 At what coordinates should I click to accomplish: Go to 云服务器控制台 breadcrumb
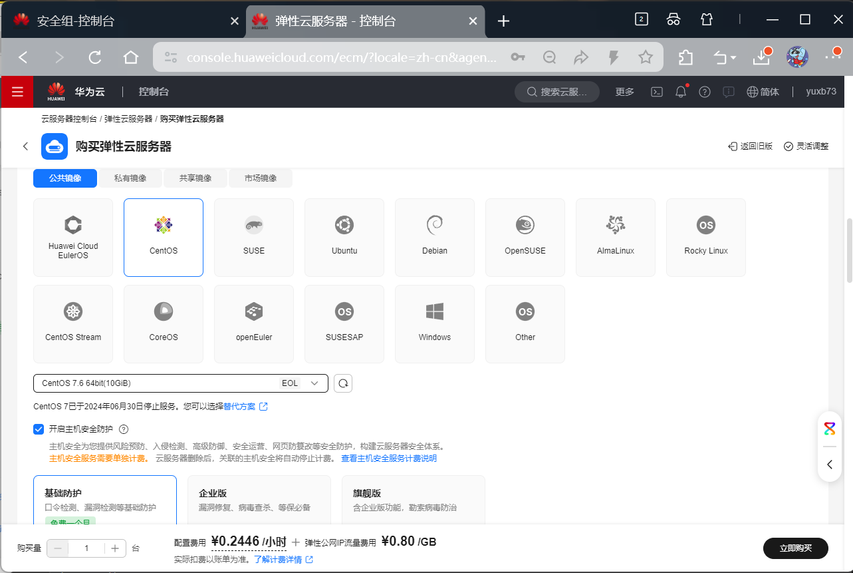coord(69,119)
